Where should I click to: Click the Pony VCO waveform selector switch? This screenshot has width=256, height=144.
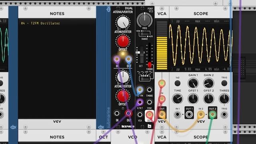click(144, 79)
